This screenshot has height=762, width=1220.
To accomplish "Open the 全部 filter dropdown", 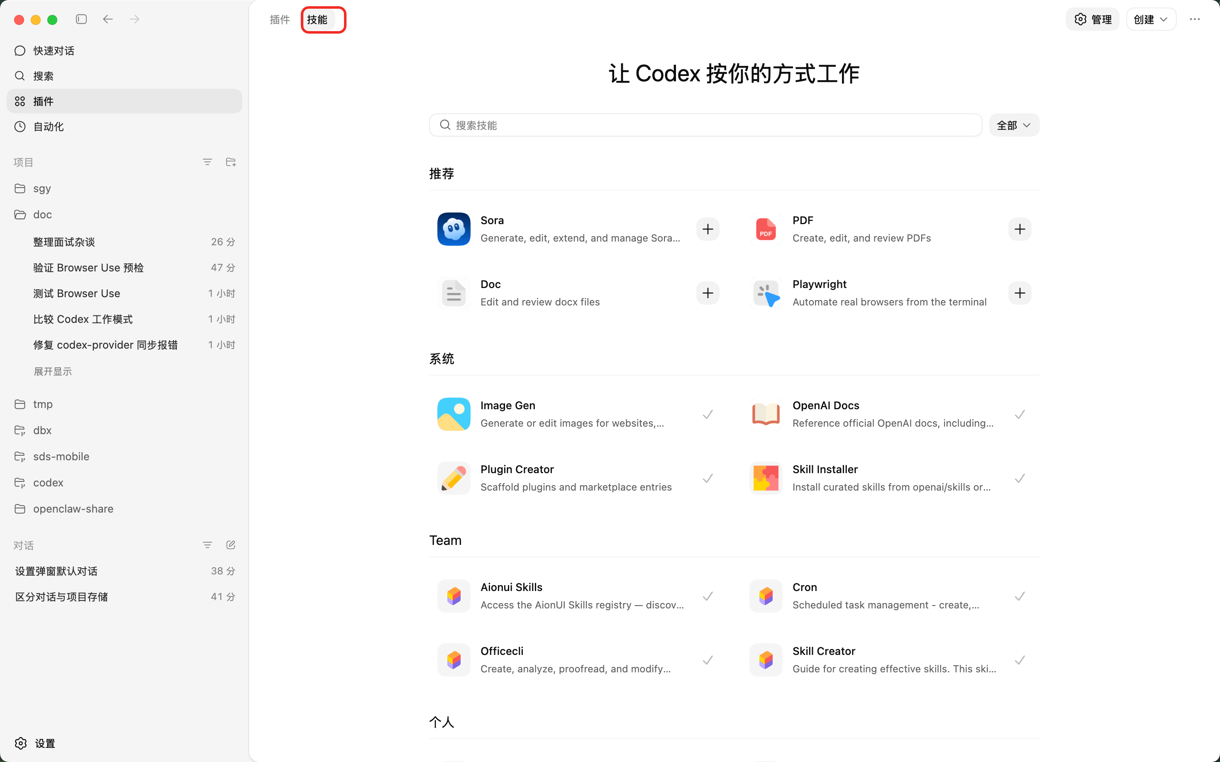I will pyautogui.click(x=1013, y=125).
